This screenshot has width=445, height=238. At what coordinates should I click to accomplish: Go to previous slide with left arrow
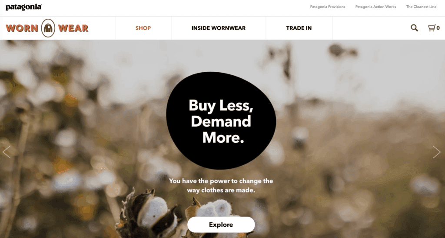(7, 152)
